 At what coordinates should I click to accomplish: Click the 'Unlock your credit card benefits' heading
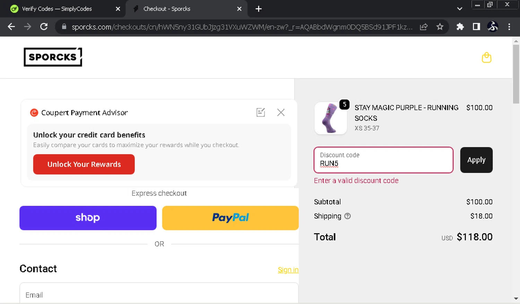89,135
